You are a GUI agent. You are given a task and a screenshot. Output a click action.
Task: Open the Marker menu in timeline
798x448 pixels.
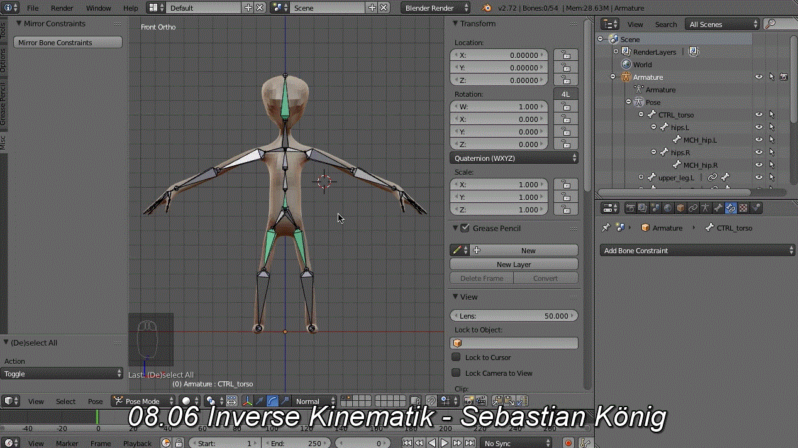67,443
